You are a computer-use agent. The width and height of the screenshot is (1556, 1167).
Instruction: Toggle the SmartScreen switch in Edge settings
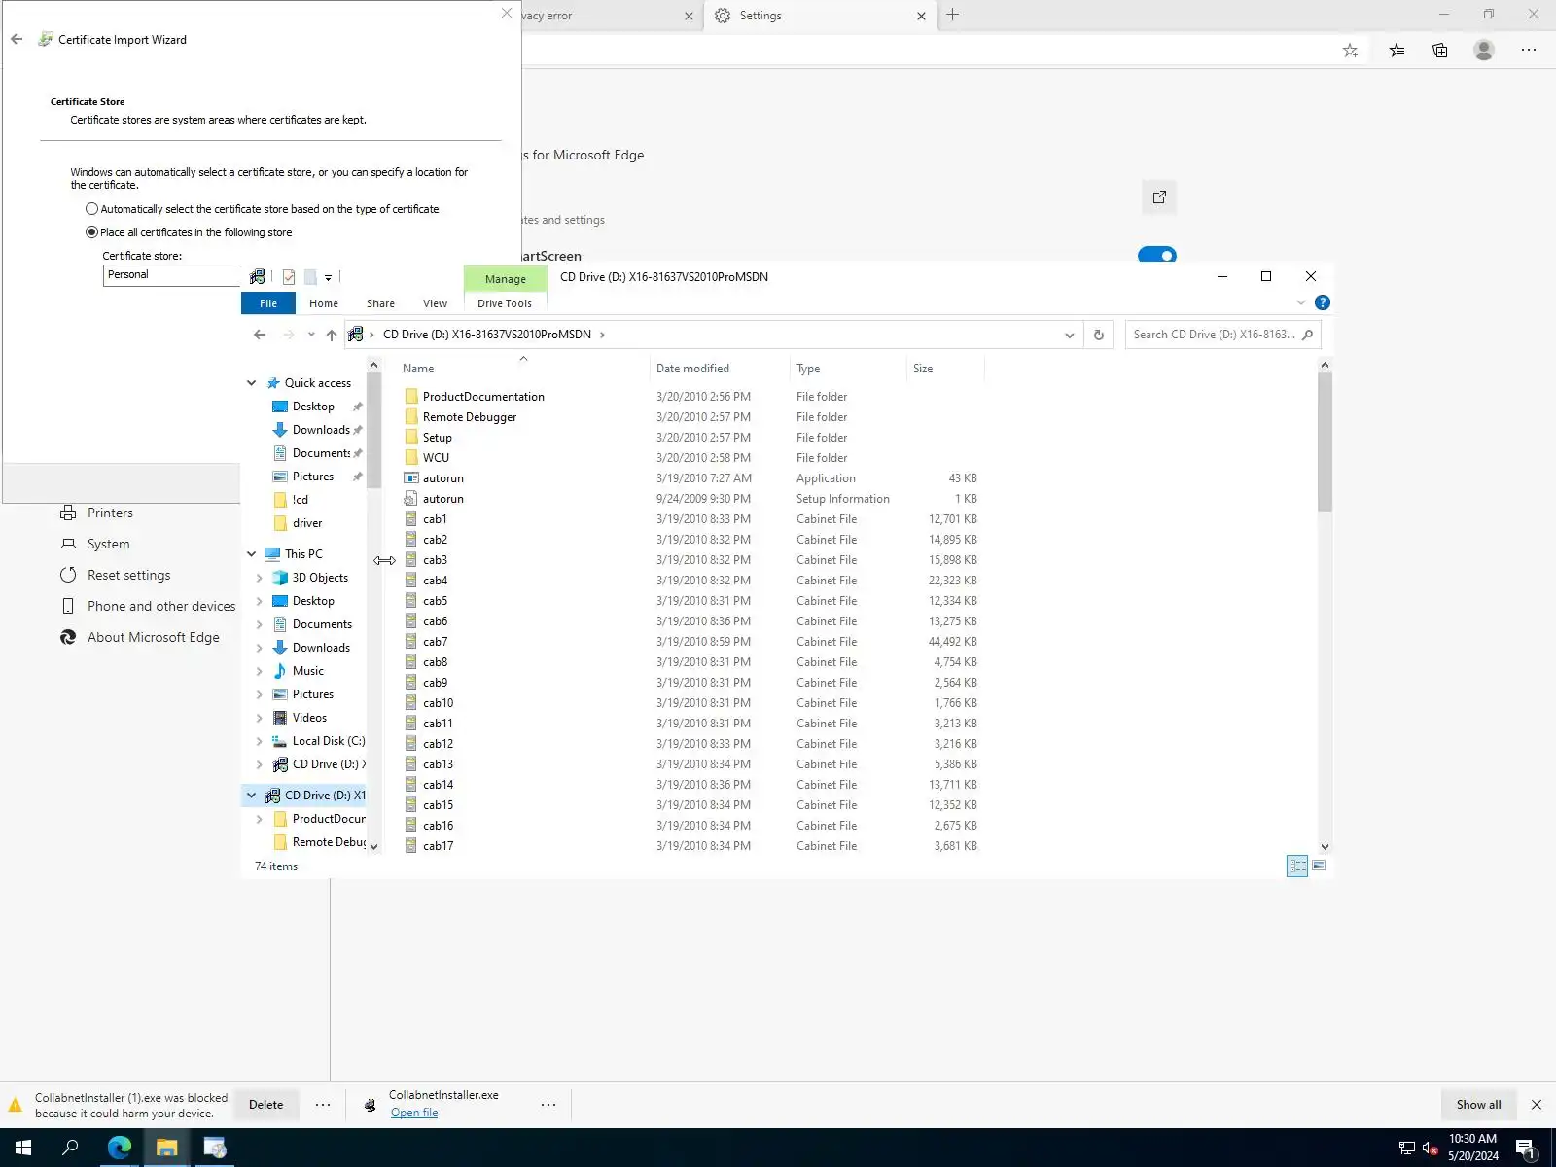coord(1157,255)
